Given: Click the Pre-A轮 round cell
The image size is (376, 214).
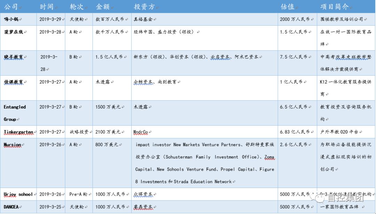Looking at the screenshot, I should tap(78, 194).
